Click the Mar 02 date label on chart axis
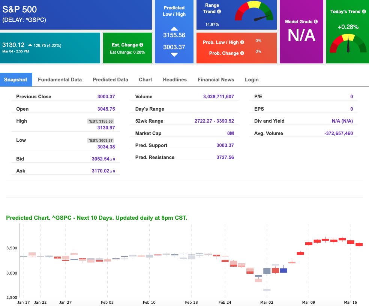 coord(267,303)
